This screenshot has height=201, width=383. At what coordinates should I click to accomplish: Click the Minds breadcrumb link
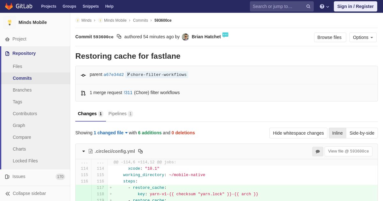tap(86, 20)
